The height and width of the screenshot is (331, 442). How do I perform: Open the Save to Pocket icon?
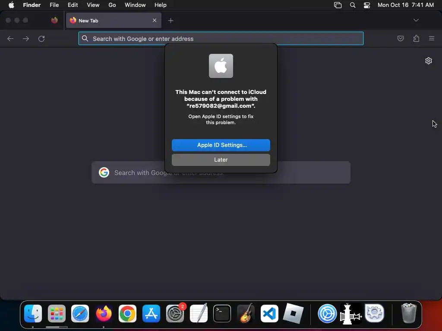[400, 38]
